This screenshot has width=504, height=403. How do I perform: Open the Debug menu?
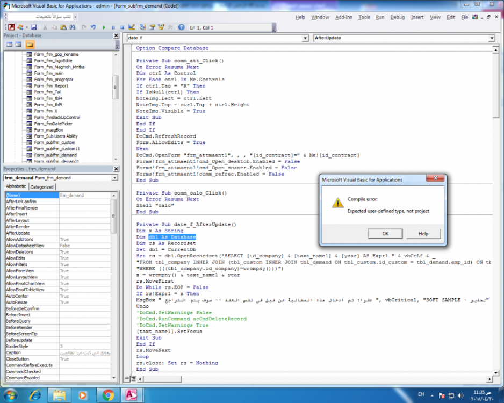(x=398, y=17)
